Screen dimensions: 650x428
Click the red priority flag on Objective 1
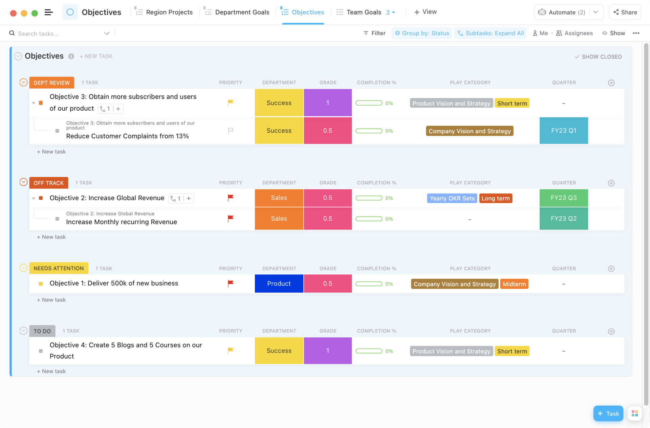[231, 284]
